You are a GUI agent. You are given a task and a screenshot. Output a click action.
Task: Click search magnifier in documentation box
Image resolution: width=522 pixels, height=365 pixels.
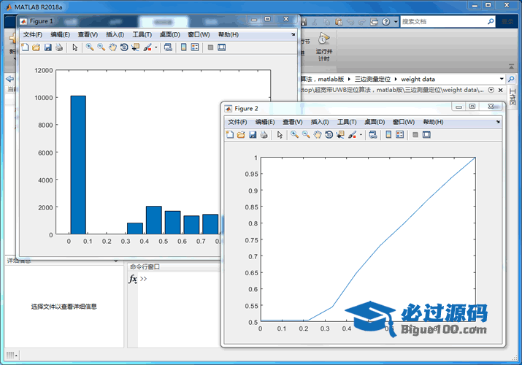(491, 22)
